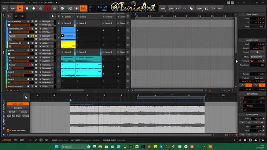Select the Comping button
The width and height of the screenshot is (267, 150).
(18, 108)
